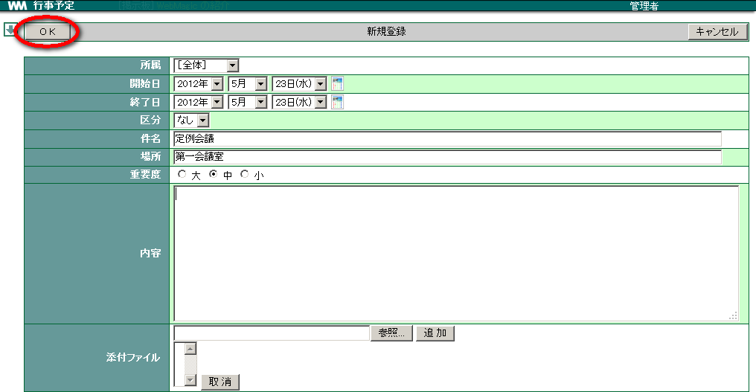756x392 pixels.
Task: Click the 参照... browse button
Action: (391, 332)
